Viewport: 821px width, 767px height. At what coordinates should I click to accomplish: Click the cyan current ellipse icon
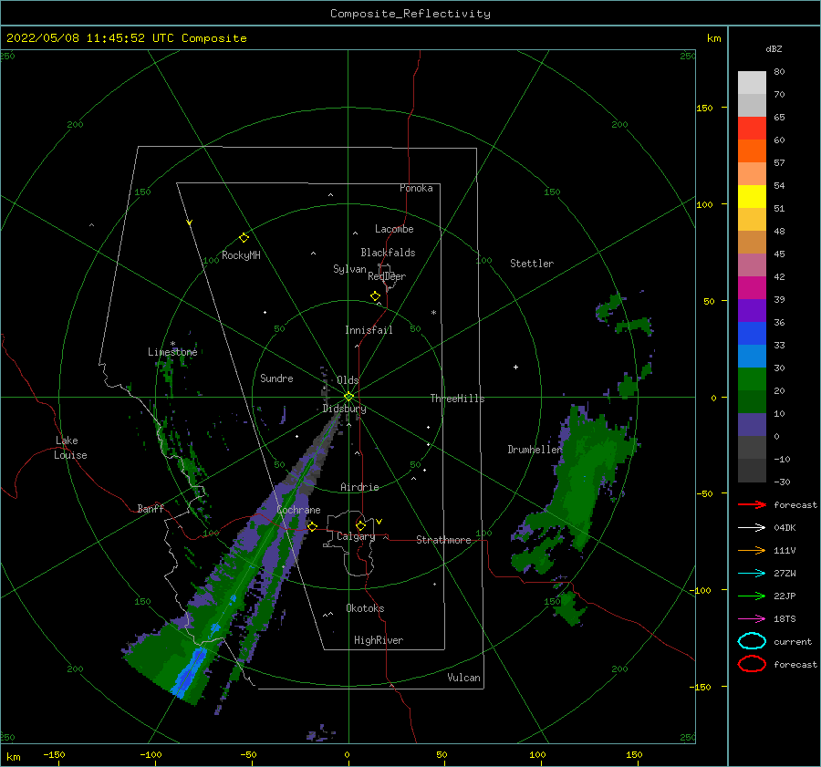click(x=752, y=641)
